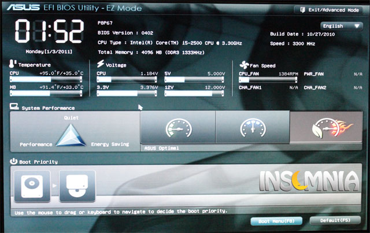Click the boot priority hint text

point(121,212)
